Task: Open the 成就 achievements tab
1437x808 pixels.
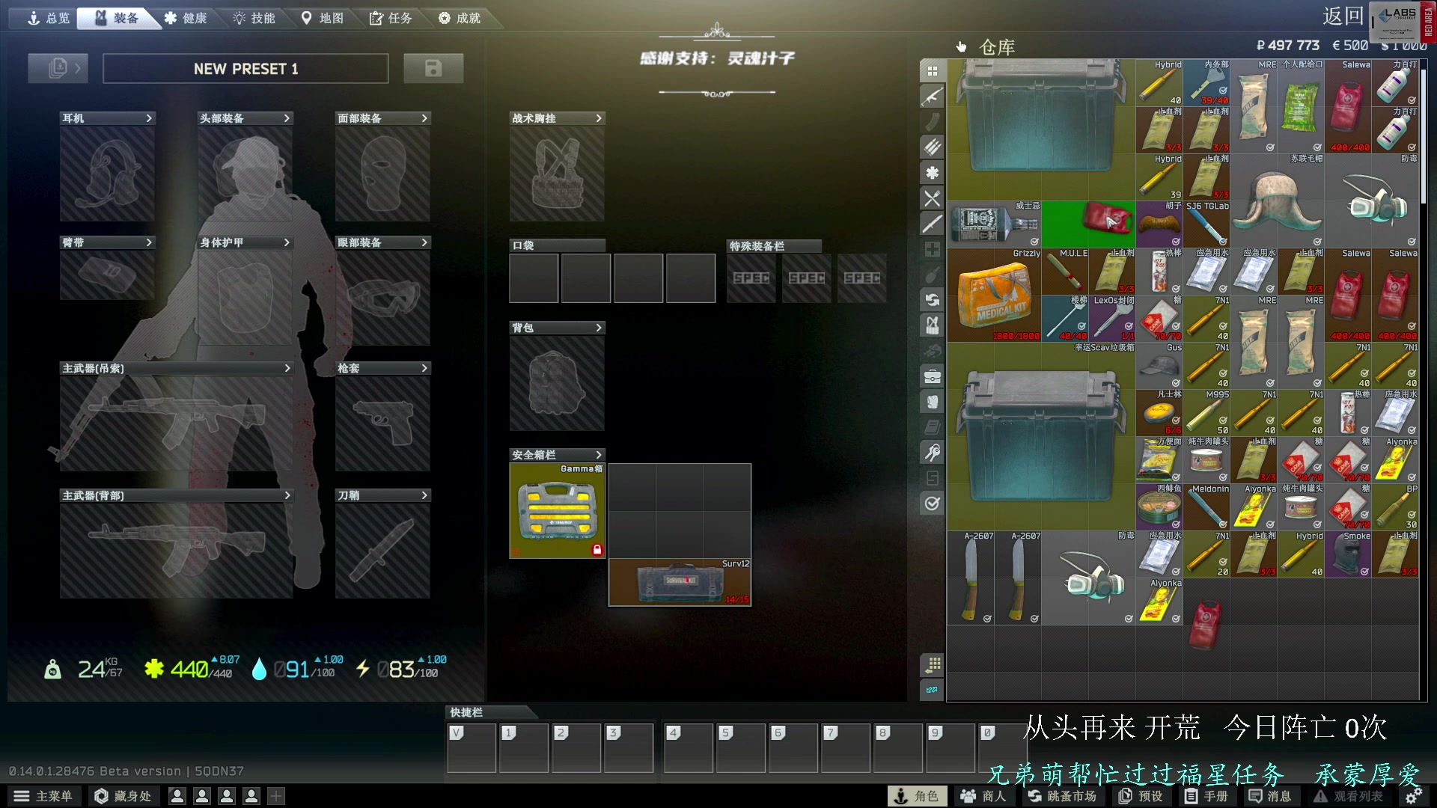Action: tap(460, 18)
